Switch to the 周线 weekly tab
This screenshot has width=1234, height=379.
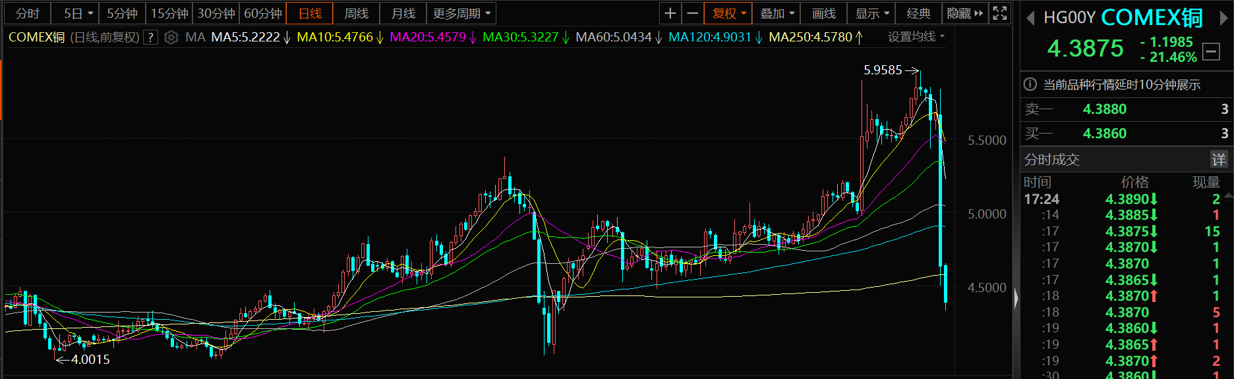point(356,13)
